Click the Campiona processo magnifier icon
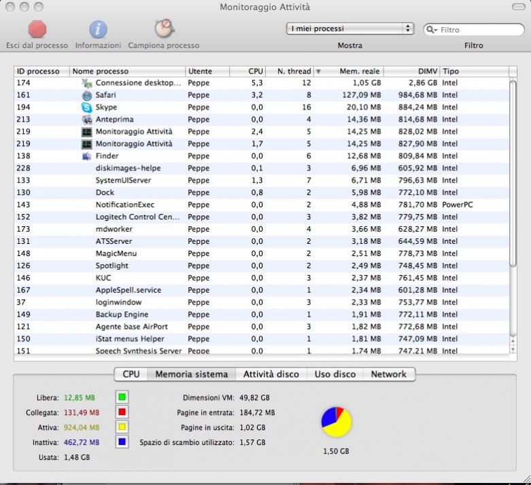The width and height of the screenshot is (531, 485). pos(165,29)
